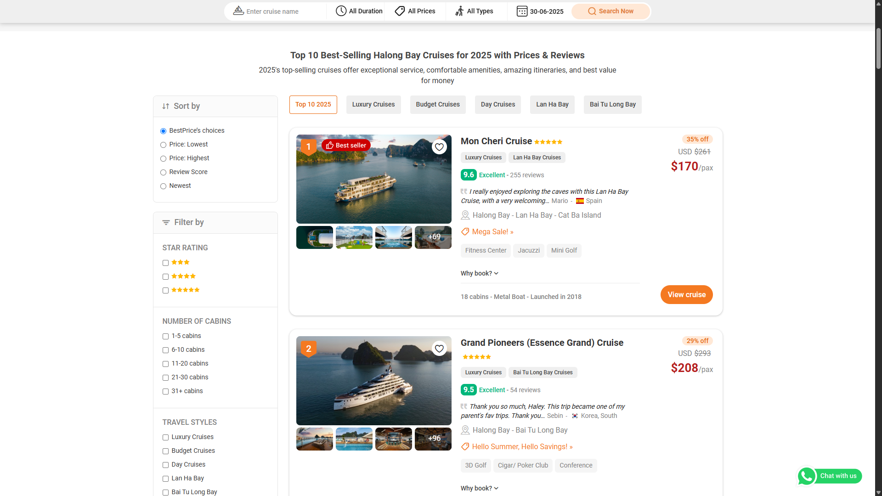Expand Why book? for Mon Cheri Cruise
Image resolution: width=882 pixels, height=496 pixels.
pos(479,273)
